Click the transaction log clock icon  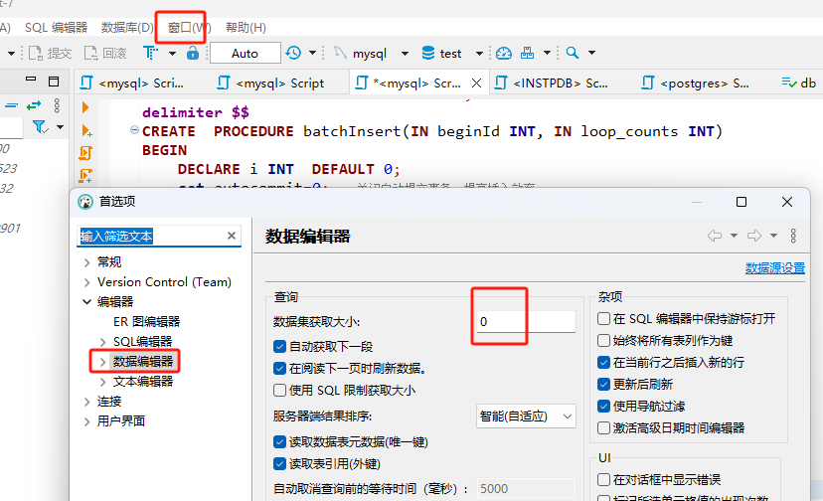pyautogui.click(x=293, y=53)
